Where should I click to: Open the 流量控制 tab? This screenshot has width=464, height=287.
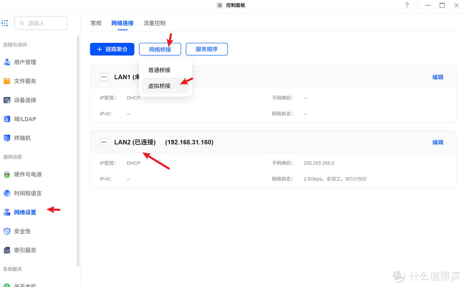pos(154,23)
